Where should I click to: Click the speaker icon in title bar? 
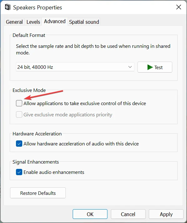[x=8, y=7]
